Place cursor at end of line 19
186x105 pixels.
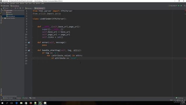click(x=78, y=58)
